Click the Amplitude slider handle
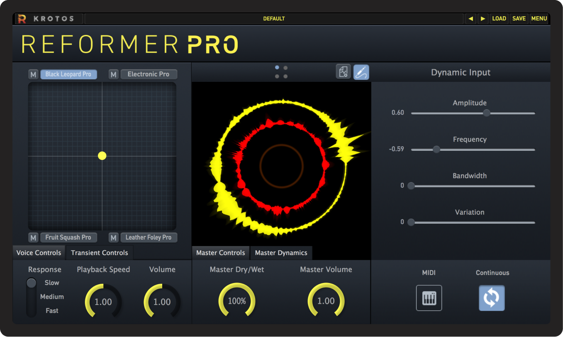This screenshot has height=337, width=563. coord(487,113)
